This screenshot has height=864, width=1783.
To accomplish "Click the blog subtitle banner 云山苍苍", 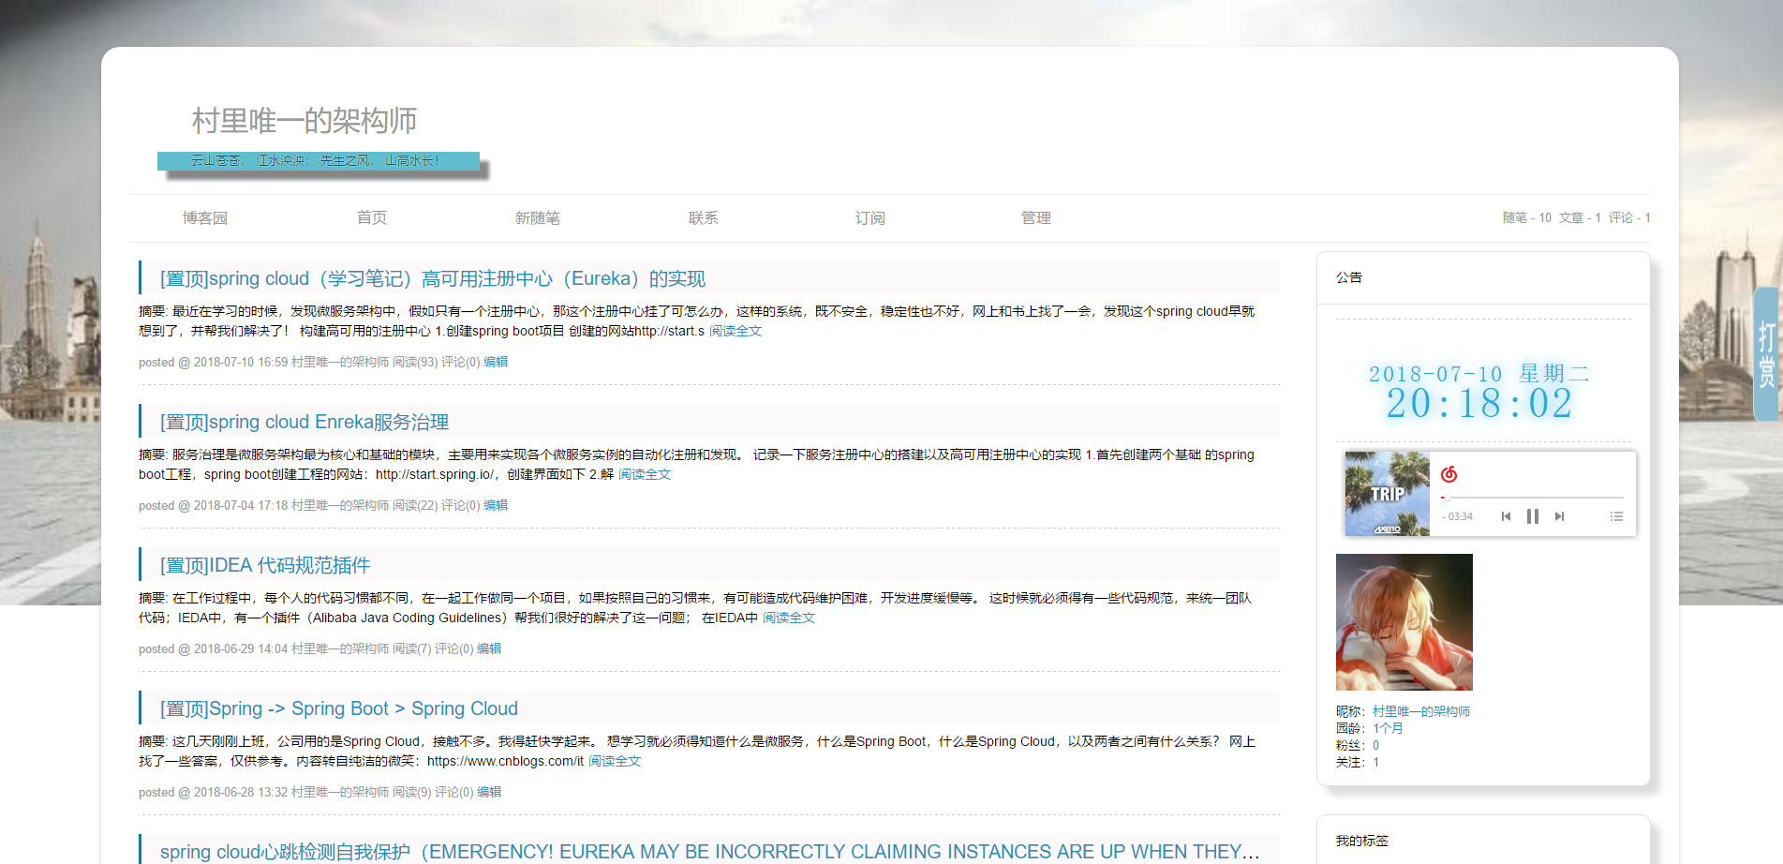I will click(319, 160).
